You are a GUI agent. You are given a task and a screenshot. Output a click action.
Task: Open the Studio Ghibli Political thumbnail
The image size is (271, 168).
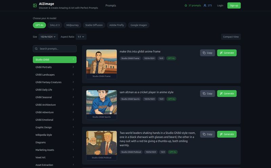(x=101, y=143)
